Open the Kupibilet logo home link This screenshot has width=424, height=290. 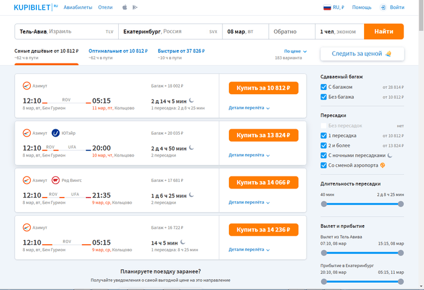(x=36, y=7)
